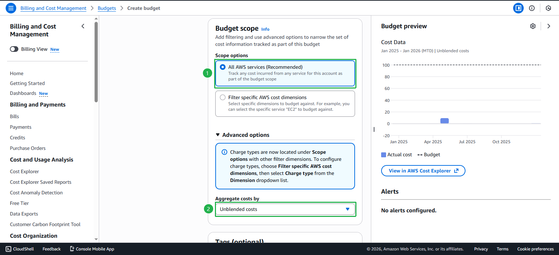
Task: Collapse the Billing and Cost Management sidebar
Action: point(83,26)
